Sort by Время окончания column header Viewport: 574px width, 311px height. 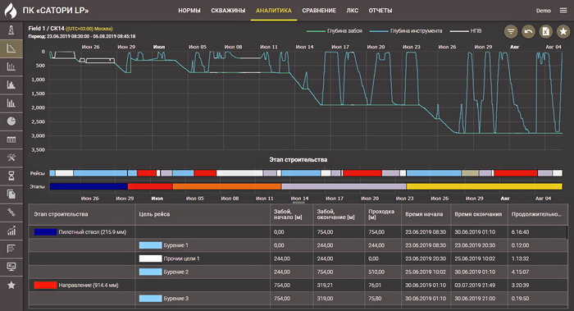click(x=478, y=214)
